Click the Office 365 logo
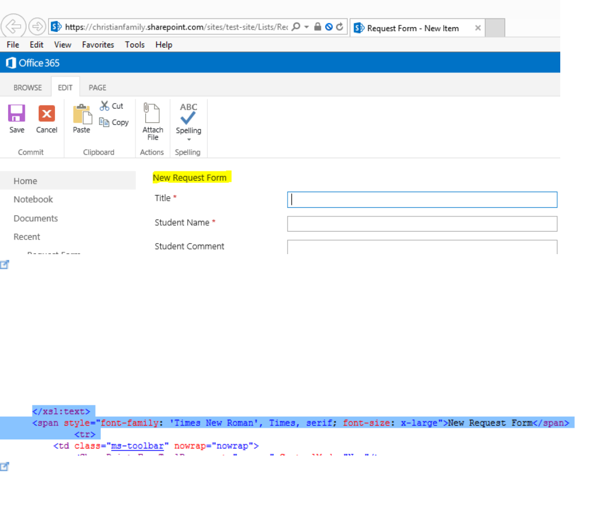This screenshot has width=595, height=514. tap(32, 63)
